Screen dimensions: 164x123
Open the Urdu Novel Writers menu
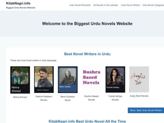(130, 5)
